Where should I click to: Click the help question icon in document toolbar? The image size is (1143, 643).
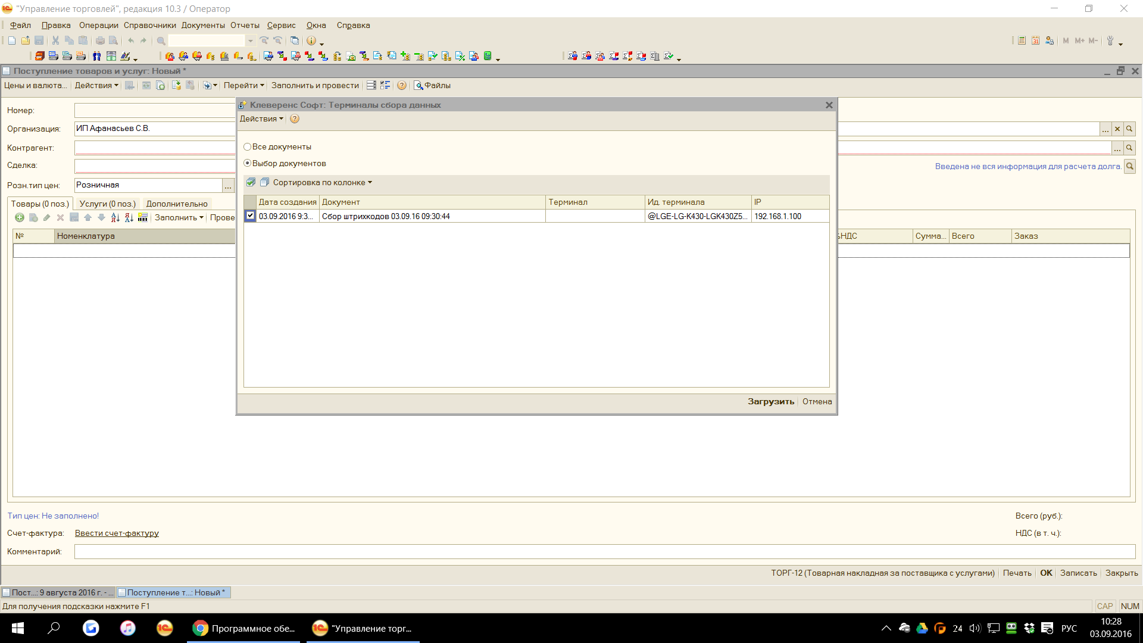[x=402, y=85]
